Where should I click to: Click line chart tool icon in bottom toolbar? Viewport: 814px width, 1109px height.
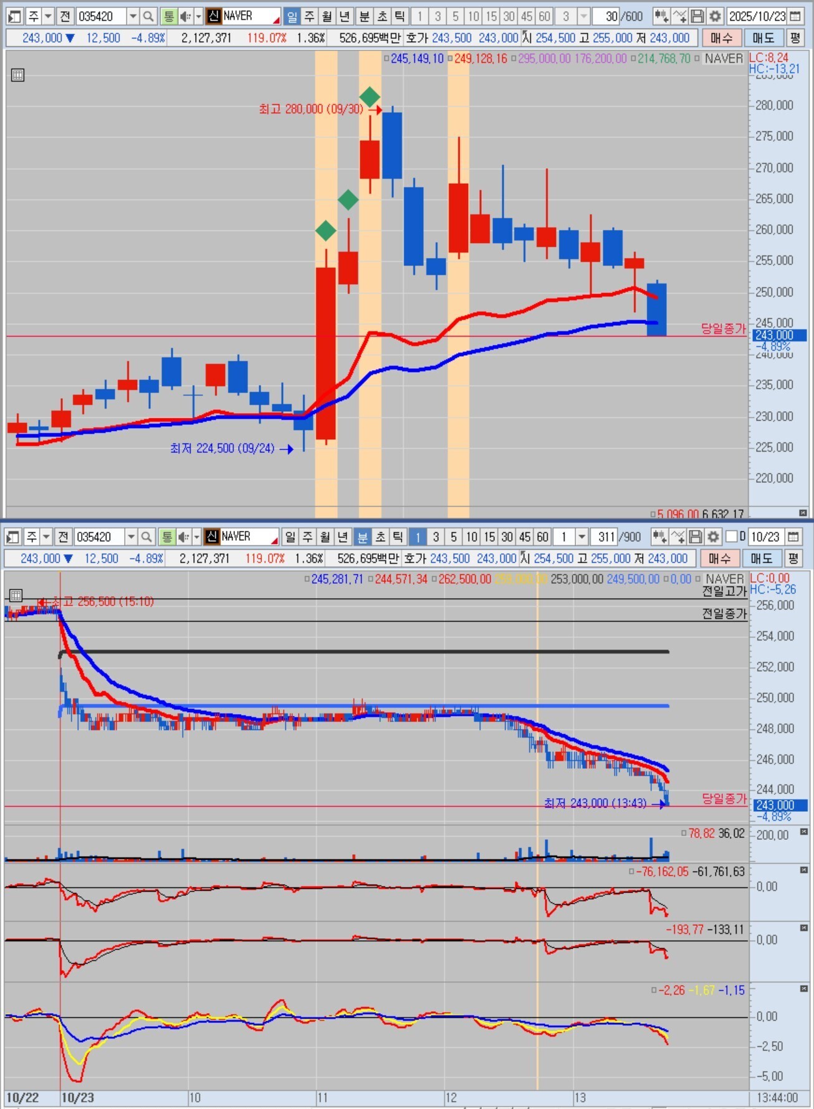pyautogui.click(x=678, y=536)
